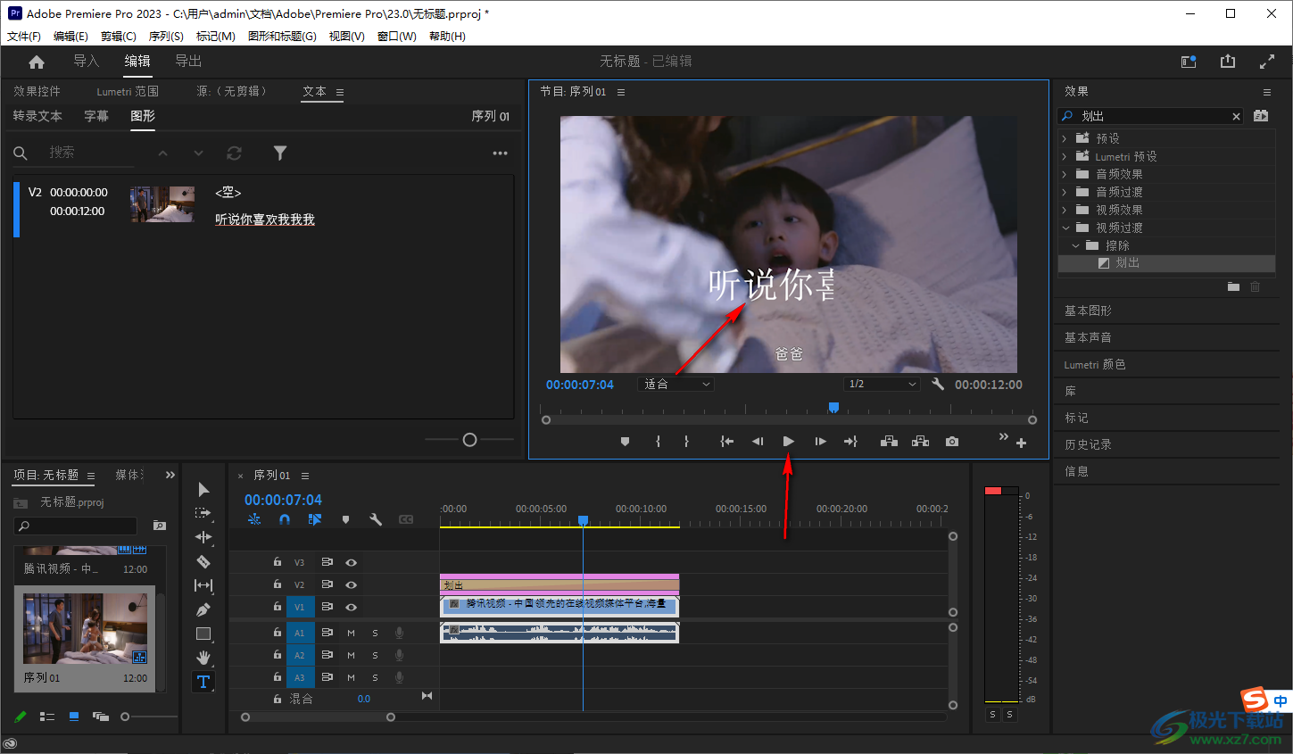Screen dimensions: 1293x754
Task: Open the 序列(S) menu
Action: [166, 37]
